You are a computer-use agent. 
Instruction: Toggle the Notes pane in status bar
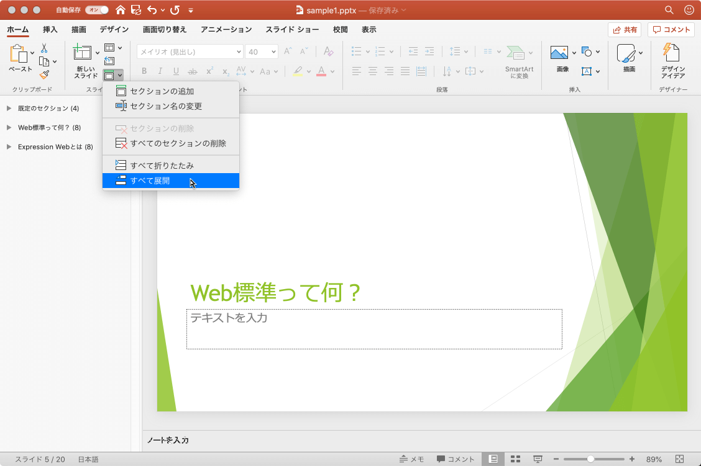(411, 459)
